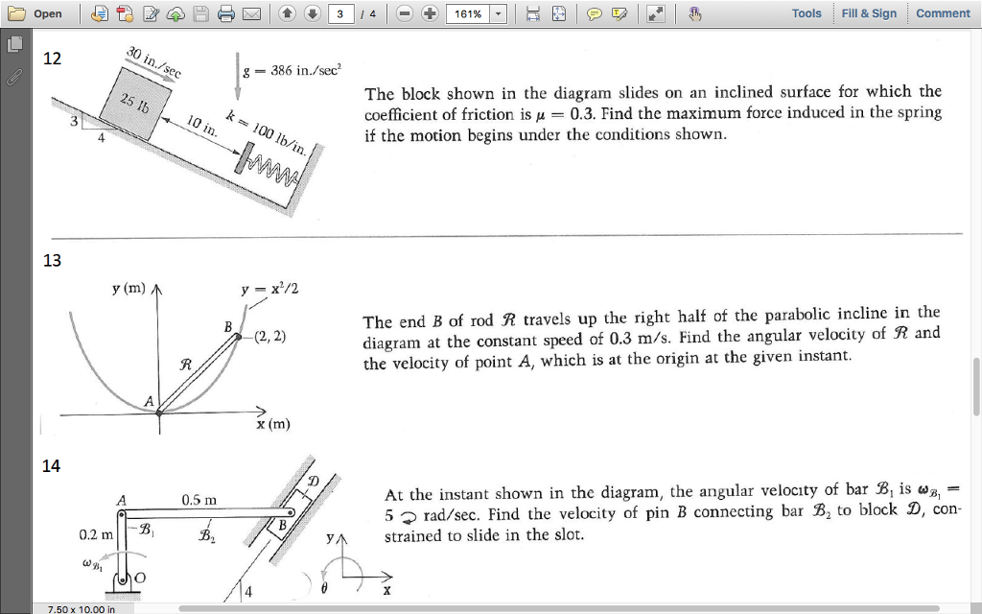Open the Comment panel
Image resolution: width=982 pixels, height=614 pixels.
pyautogui.click(x=943, y=13)
